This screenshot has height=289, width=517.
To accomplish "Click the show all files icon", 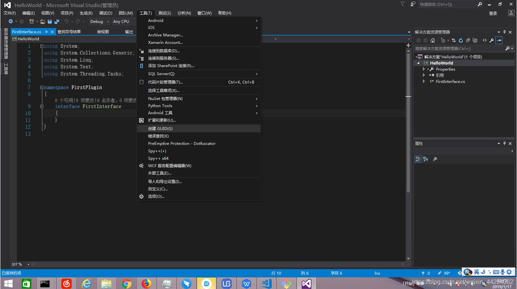I will [x=475, y=40].
